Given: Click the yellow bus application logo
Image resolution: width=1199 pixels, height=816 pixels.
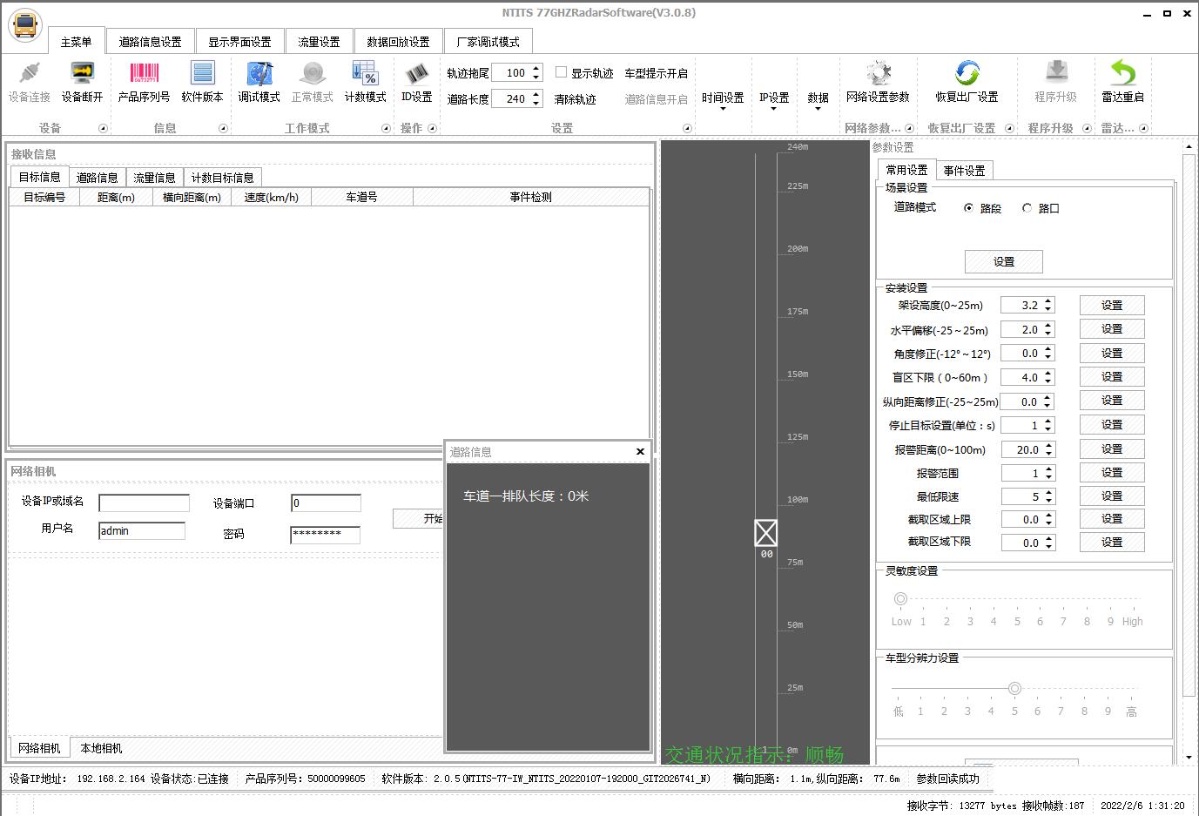Looking at the screenshot, I should [25, 26].
